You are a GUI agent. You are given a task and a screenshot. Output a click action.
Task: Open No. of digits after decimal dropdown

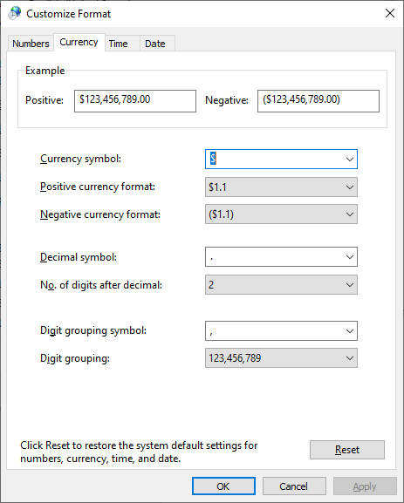(281, 284)
